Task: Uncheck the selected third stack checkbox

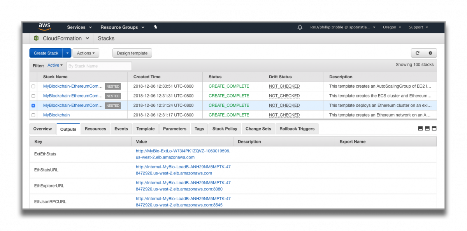Action: click(x=33, y=106)
